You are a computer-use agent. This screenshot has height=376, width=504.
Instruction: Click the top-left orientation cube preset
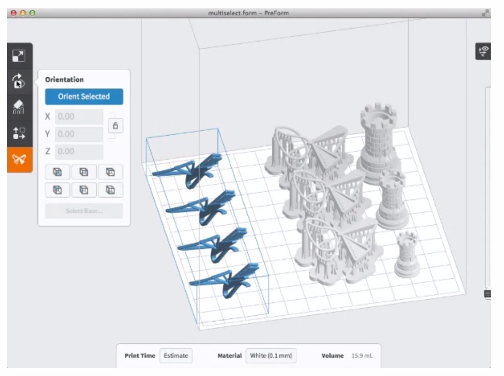pos(58,171)
